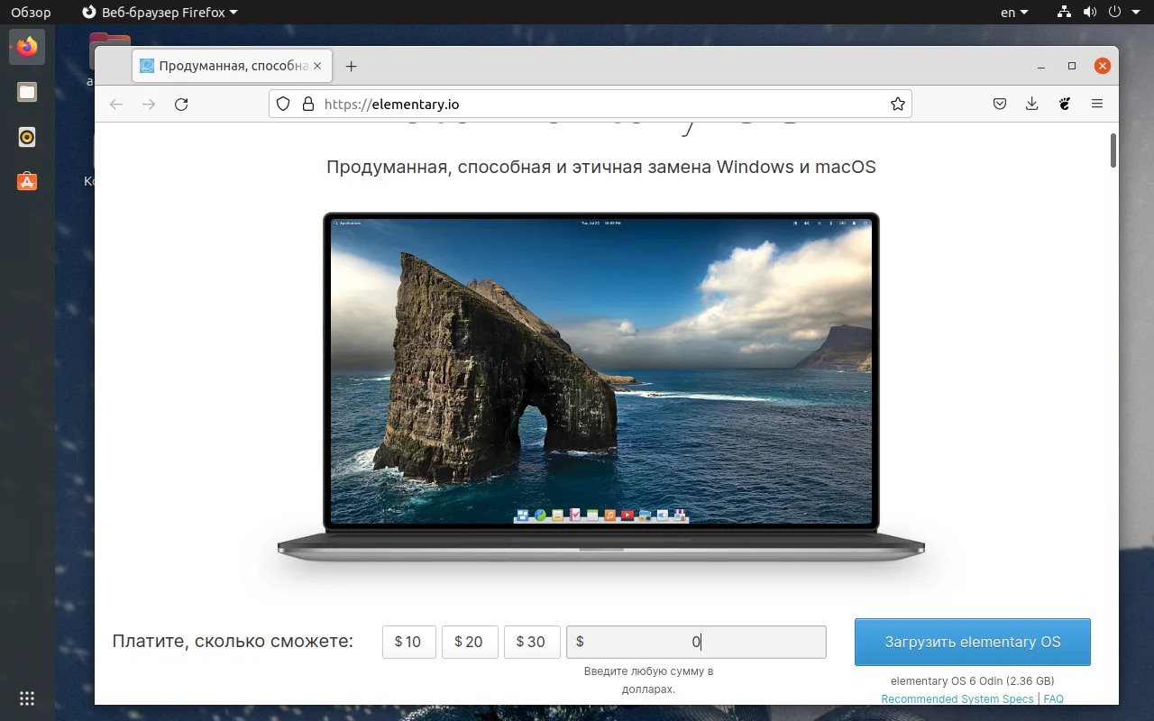Toggle the bookmark star in the address bar
Image resolution: width=1154 pixels, height=721 pixels.
[897, 104]
